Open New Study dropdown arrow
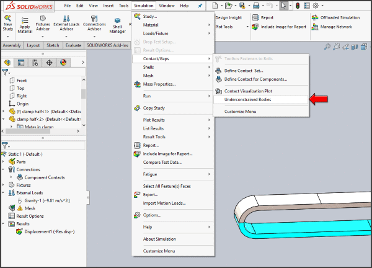Viewport: 372px width, 268px height. pos(7,37)
